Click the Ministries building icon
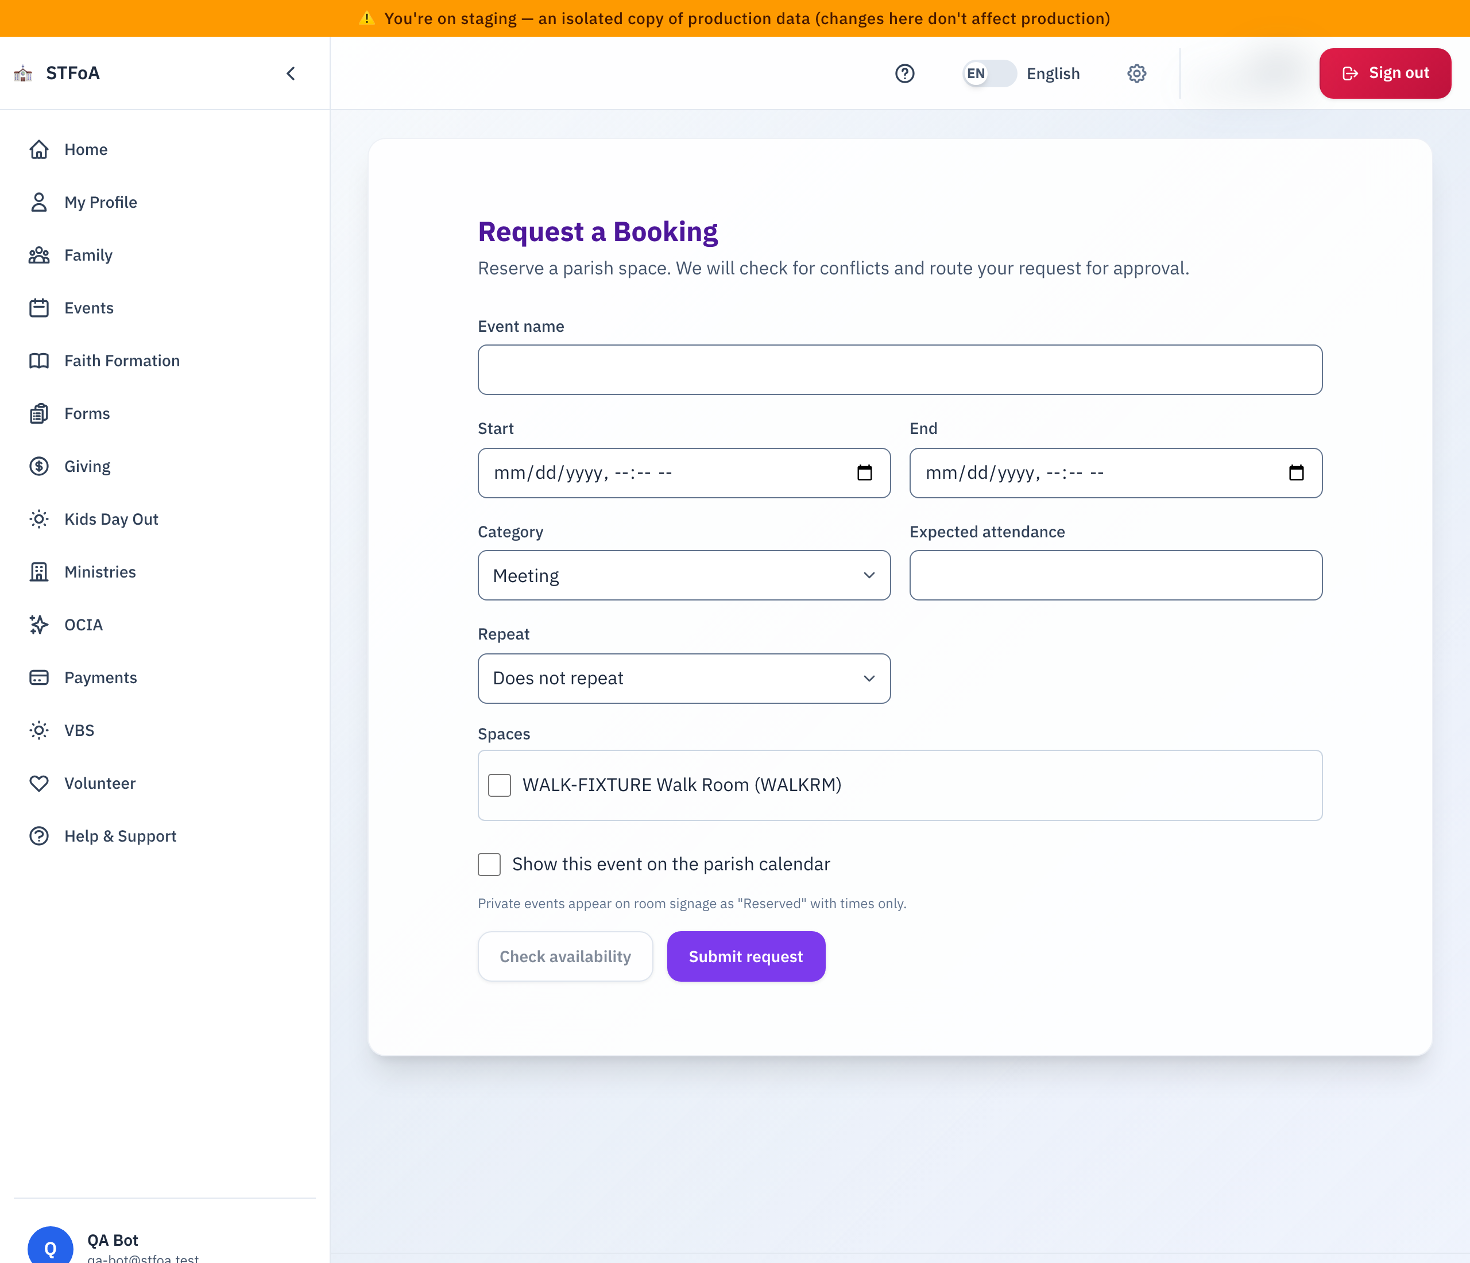 (39, 572)
